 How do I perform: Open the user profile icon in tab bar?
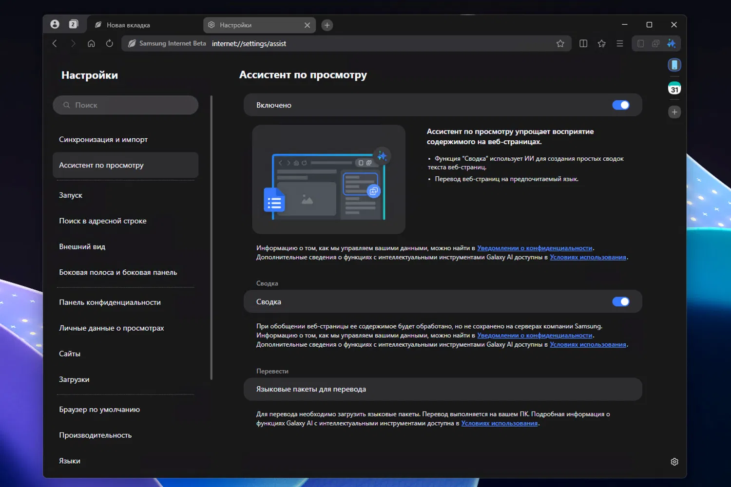55,24
